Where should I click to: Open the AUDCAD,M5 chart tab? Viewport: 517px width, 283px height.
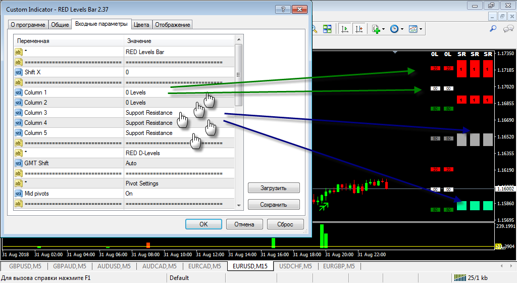pyautogui.click(x=159, y=266)
